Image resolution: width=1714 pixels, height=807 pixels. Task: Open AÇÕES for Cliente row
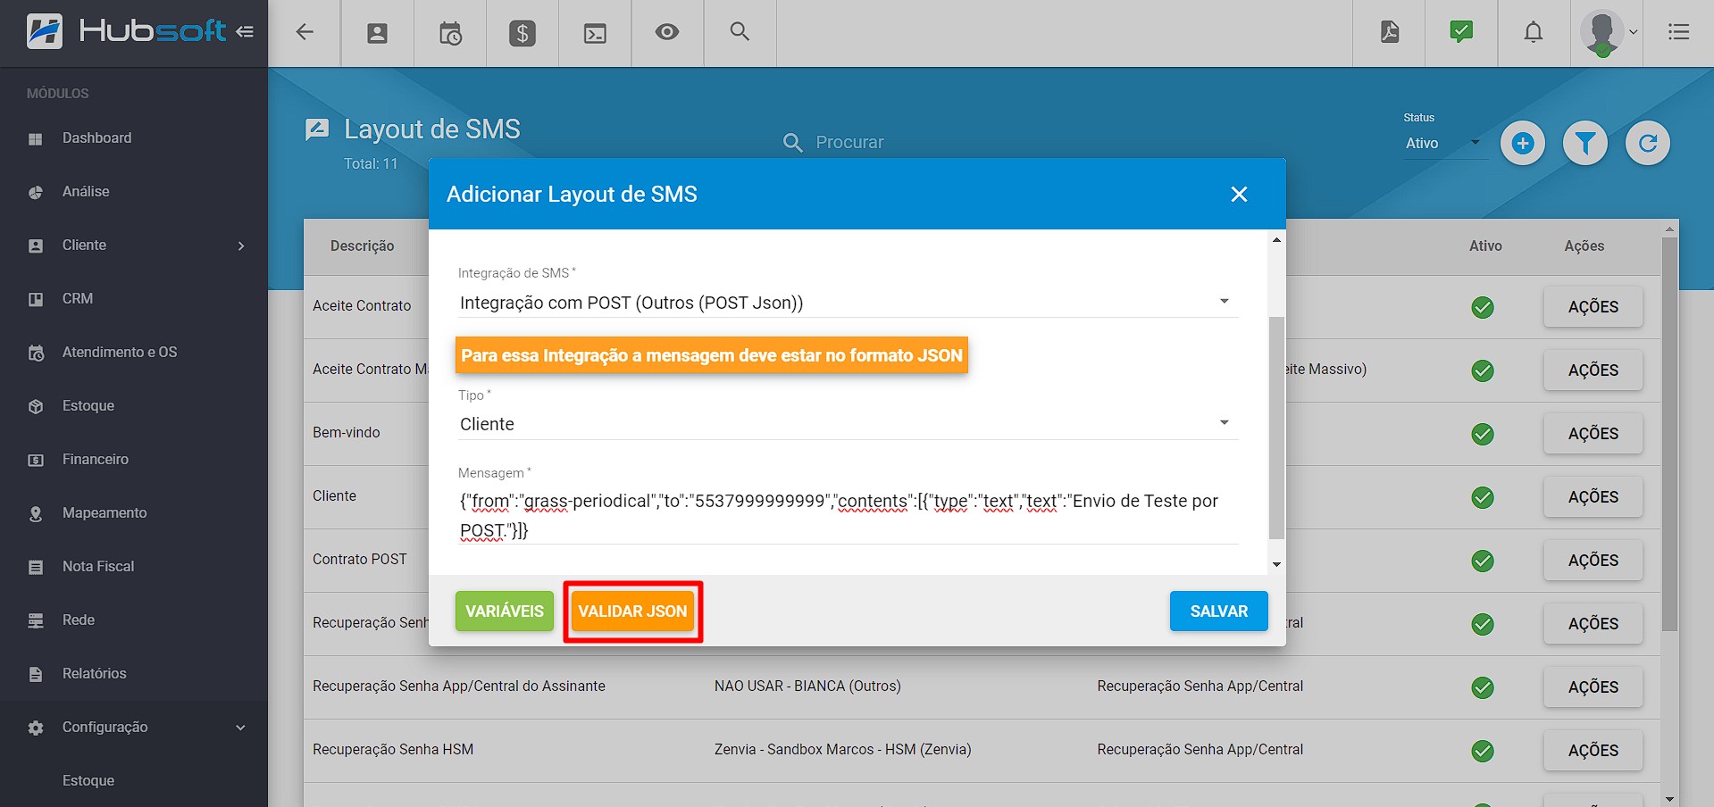coord(1593,497)
